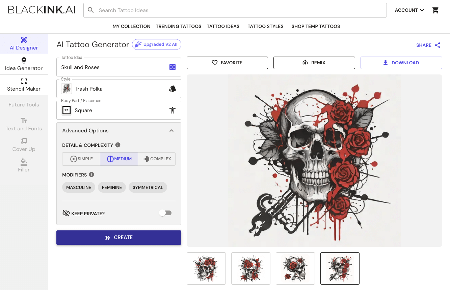
Task: Toggle the Feminine modifier
Action: (x=112, y=187)
